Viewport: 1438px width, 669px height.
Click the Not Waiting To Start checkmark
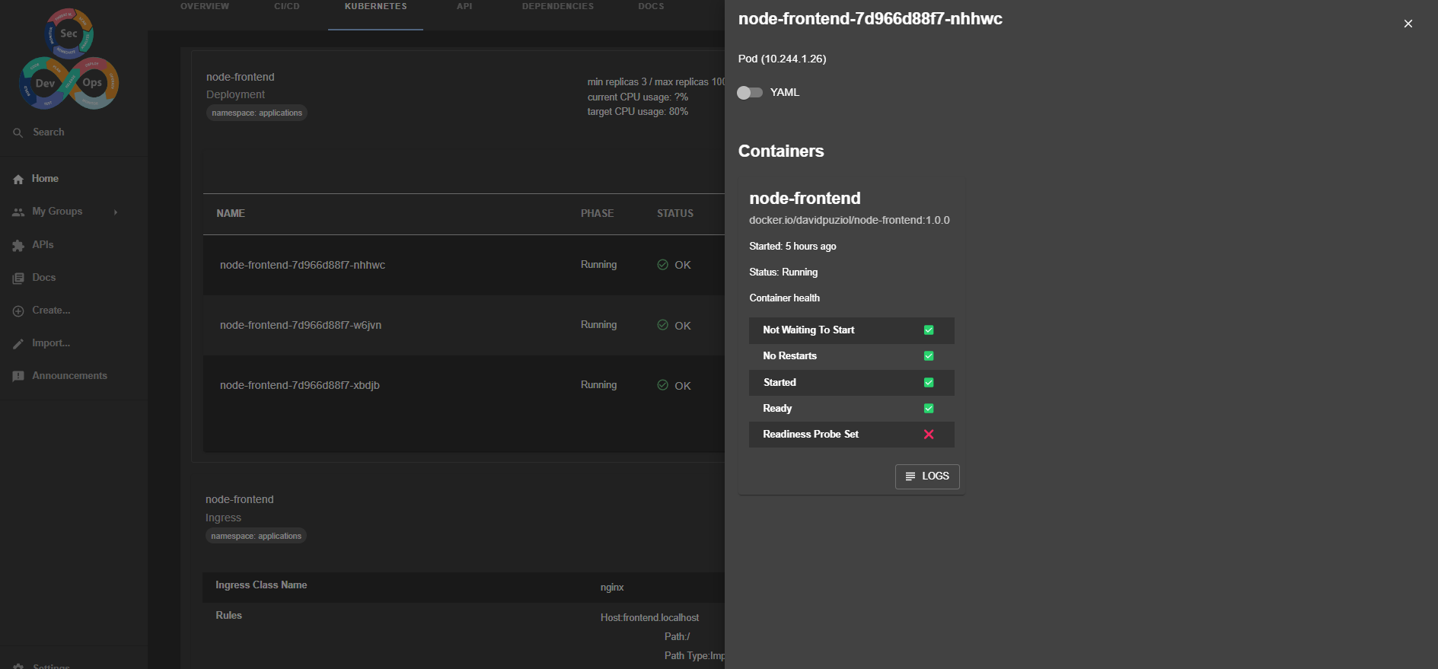[929, 330]
